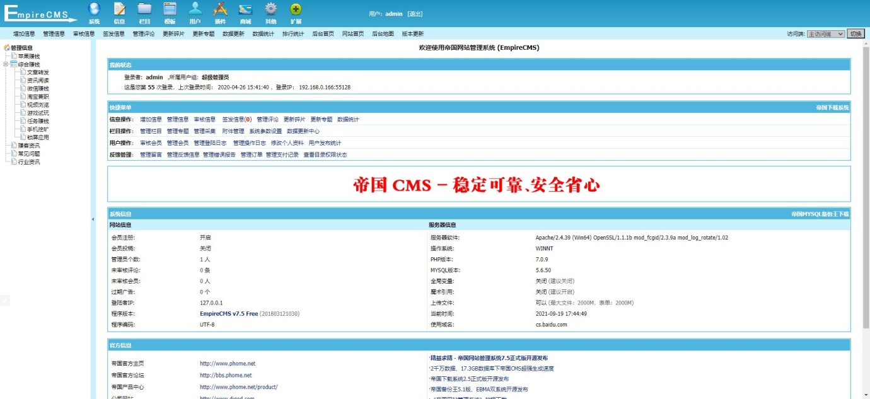Open the 帝国下载系统 link
The height and width of the screenshot is (399, 870).
pyautogui.click(x=832, y=108)
